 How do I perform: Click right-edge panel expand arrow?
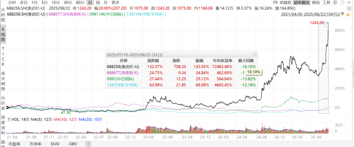(x=353, y=74)
